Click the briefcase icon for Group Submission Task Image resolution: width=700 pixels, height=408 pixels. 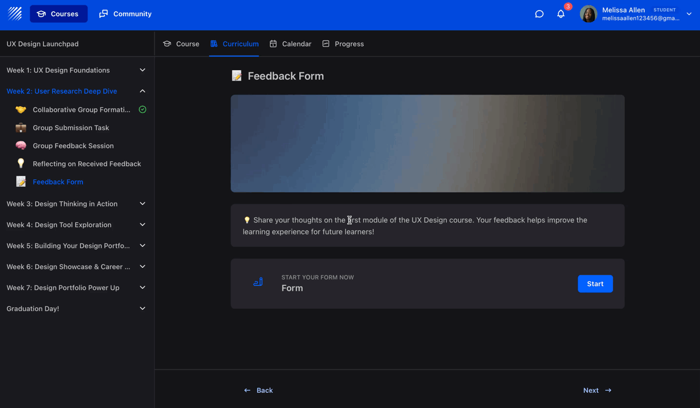(21, 128)
